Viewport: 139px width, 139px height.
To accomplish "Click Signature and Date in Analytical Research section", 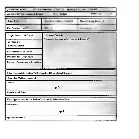I will [16, 92].
